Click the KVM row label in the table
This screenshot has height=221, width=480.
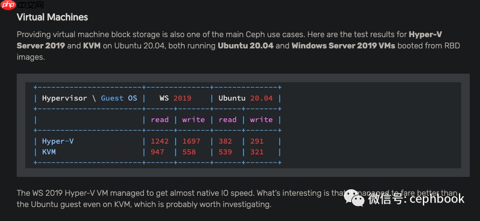click(48, 152)
